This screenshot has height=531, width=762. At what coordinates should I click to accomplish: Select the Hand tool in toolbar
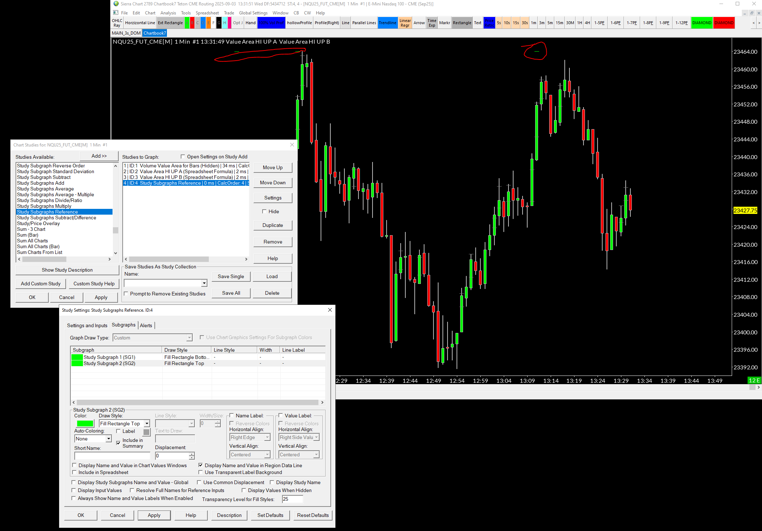250,23
